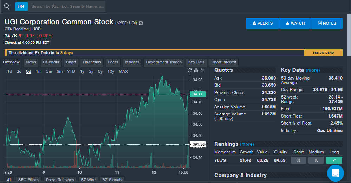Click the Short ranking X indicator
Image resolution: width=351 pixels, height=183 pixels.
click(x=298, y=160)
